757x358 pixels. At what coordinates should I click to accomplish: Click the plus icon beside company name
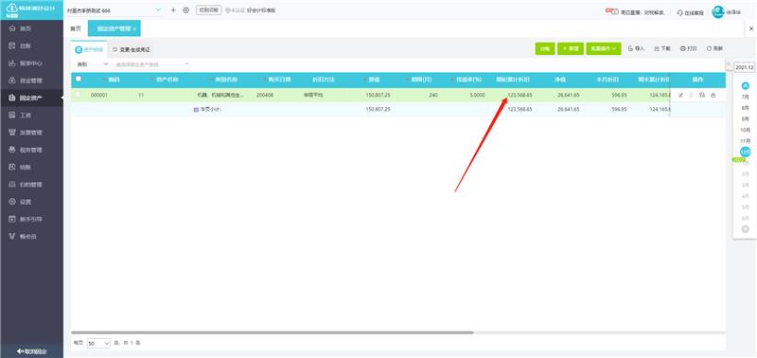[173, 10]
